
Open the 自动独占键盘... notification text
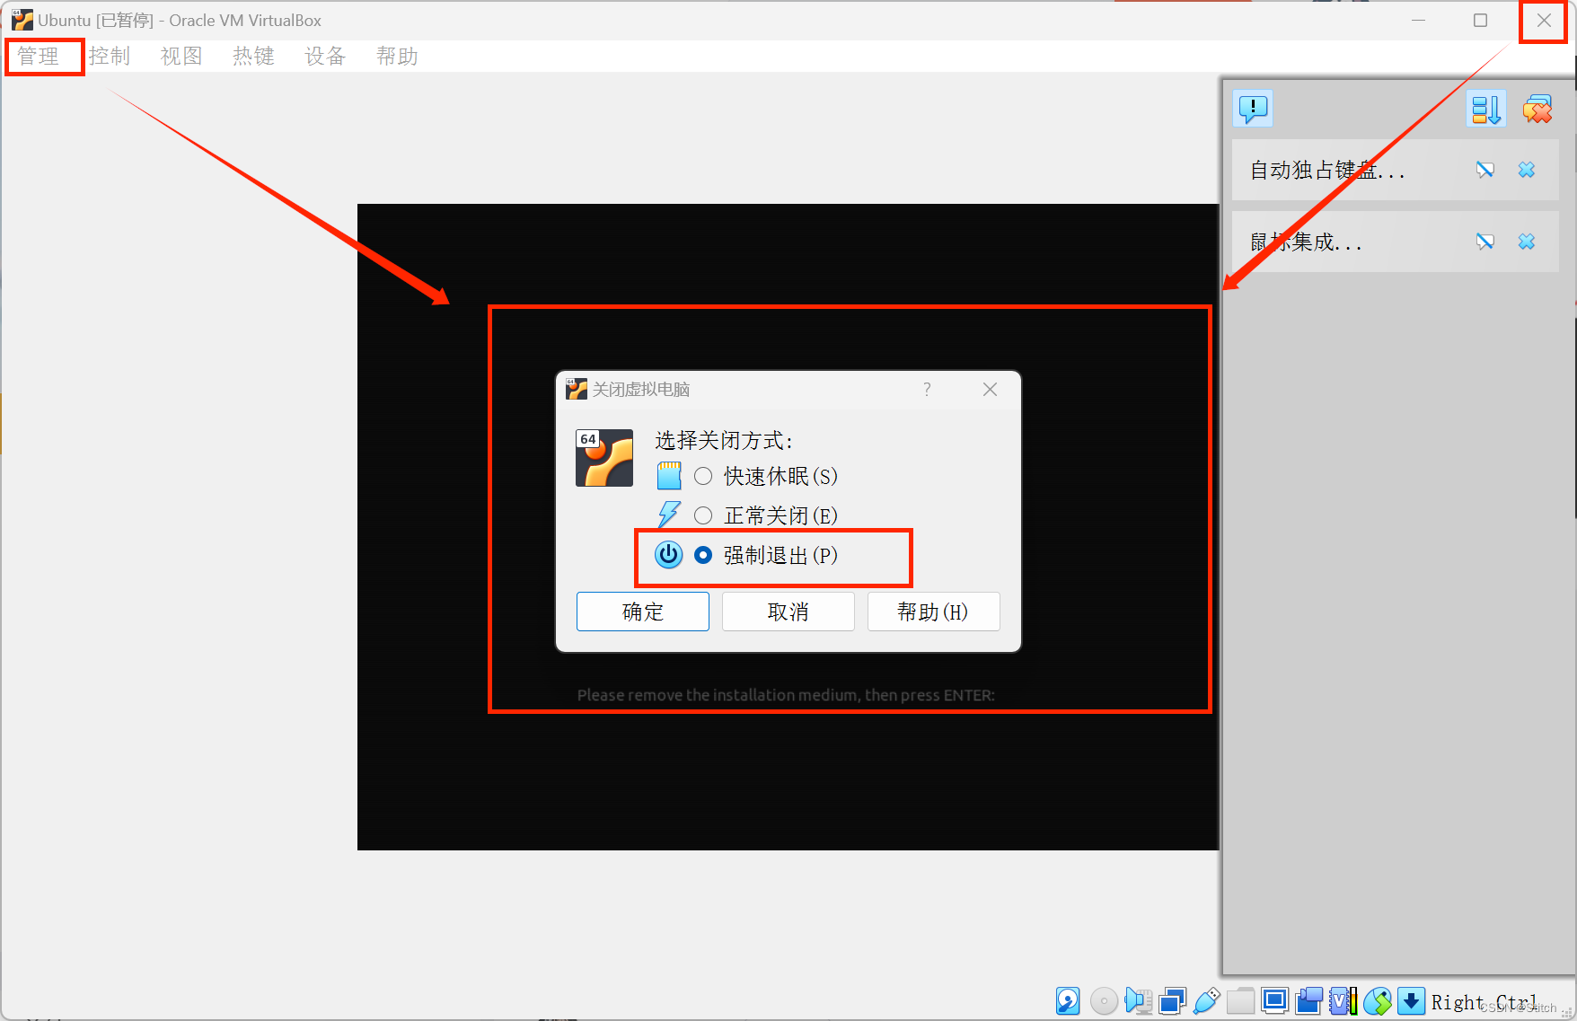1327,171
